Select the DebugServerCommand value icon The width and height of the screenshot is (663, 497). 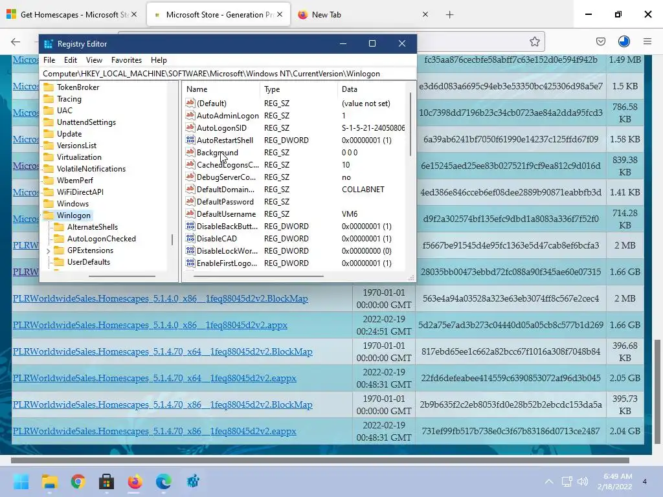point(190,177)
